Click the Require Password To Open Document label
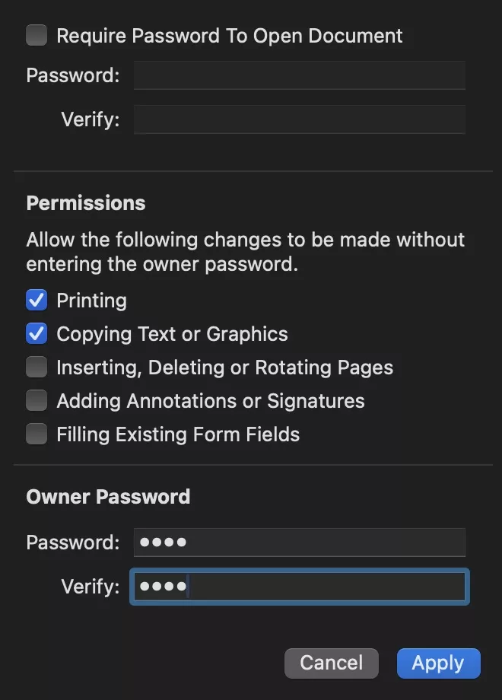Image resolution: width=502 pixels, height=700 pixels. [228, 35]
